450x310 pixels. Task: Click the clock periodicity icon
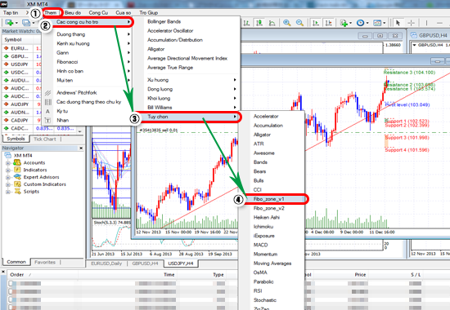tap(360, 23)
